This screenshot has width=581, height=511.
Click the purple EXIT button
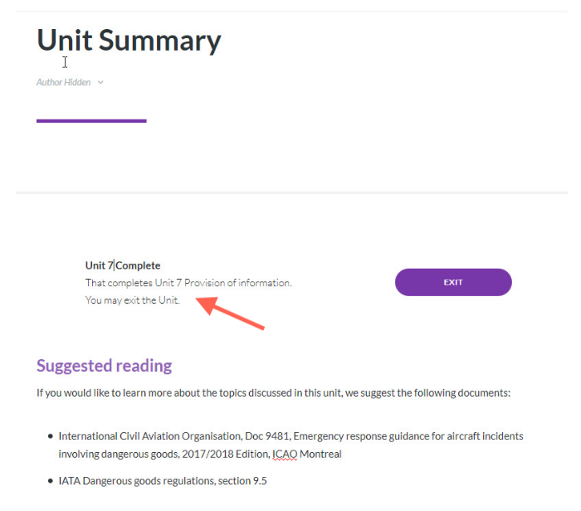453,282
